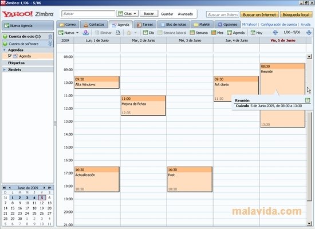315x229 pixels.
Task: Select day 15 in mini calendar
Action: [x=13, y=208]
